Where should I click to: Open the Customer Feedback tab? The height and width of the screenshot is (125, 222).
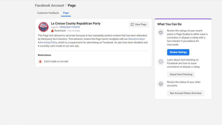[48, 13]
